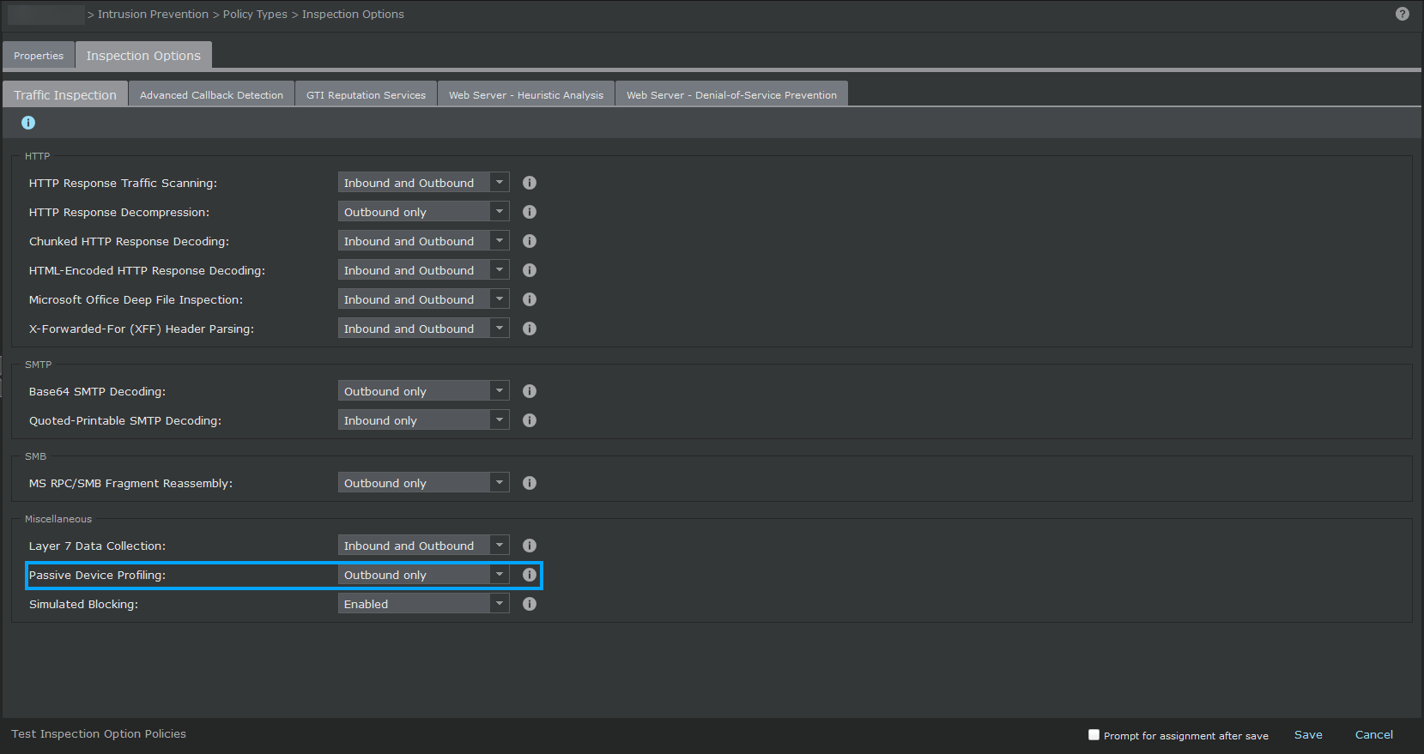Viewport: 1424px width, 754px height.
Task: Open HTML-Encoded HTTP Response Decoding dropdown
Action: (423, 270)
